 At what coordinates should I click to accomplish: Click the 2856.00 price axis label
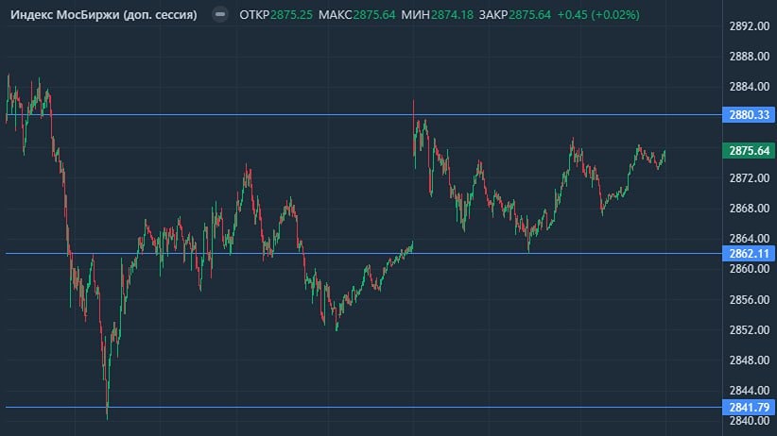(750, 299)
